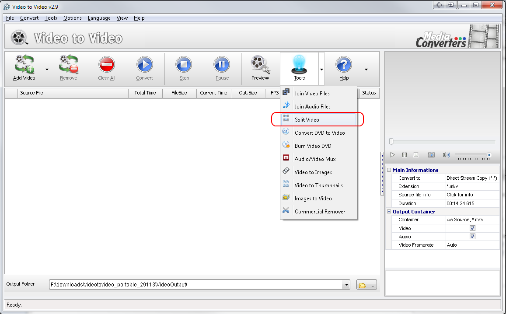The image size is (506, 314).
Task: Click the Remove toolbar icon
Action: [68, 64]
